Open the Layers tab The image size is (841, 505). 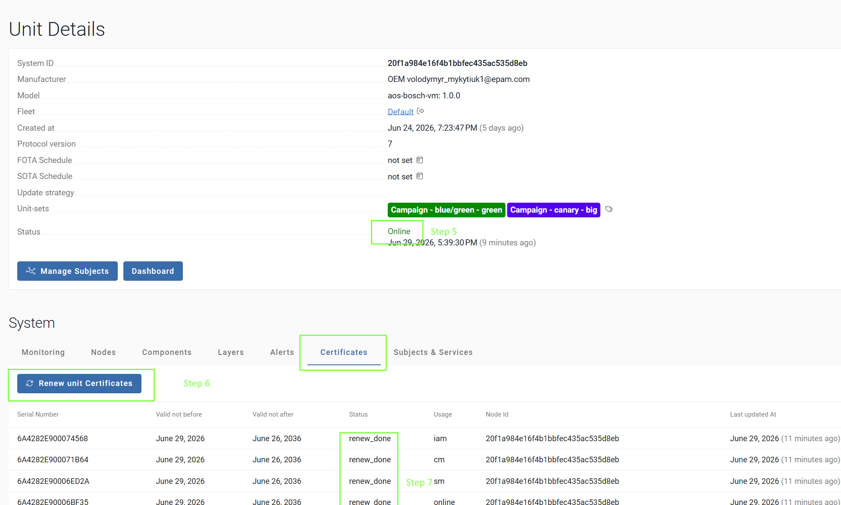[231, 352]
